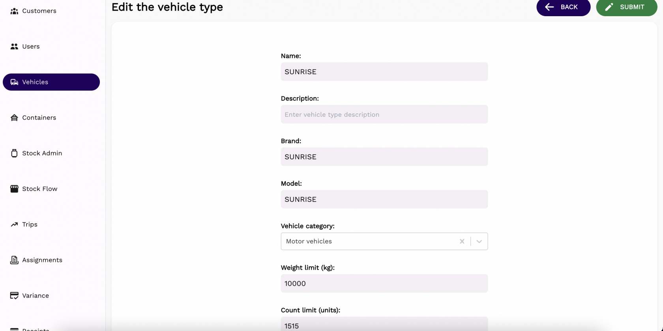
Task: Go to Stock Flow
Action: 51,189
